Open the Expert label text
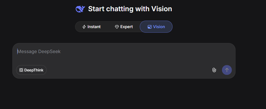This screenshot has width=266, height=109. tap(127, 27)
